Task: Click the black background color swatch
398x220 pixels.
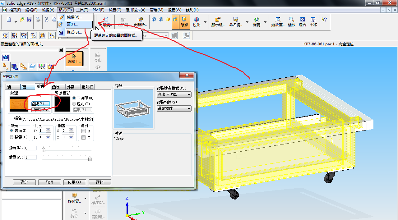Action: click(62, 104)
